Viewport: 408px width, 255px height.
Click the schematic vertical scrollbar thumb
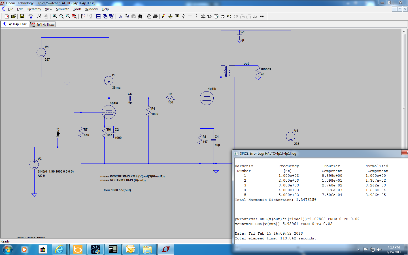(x=404, y=108)
